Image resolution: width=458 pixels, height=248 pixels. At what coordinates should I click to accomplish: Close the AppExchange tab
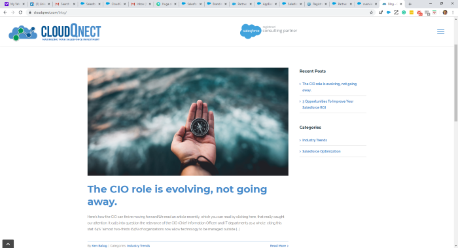pos(275,4)
